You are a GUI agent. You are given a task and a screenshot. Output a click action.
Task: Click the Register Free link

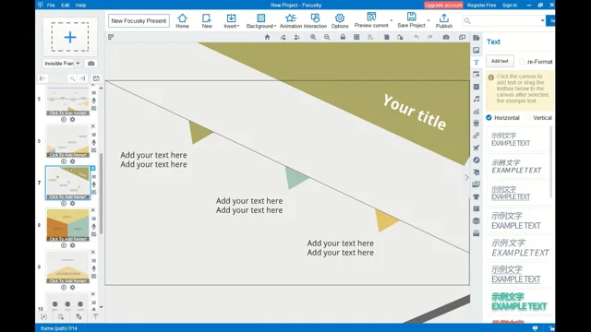481,6
